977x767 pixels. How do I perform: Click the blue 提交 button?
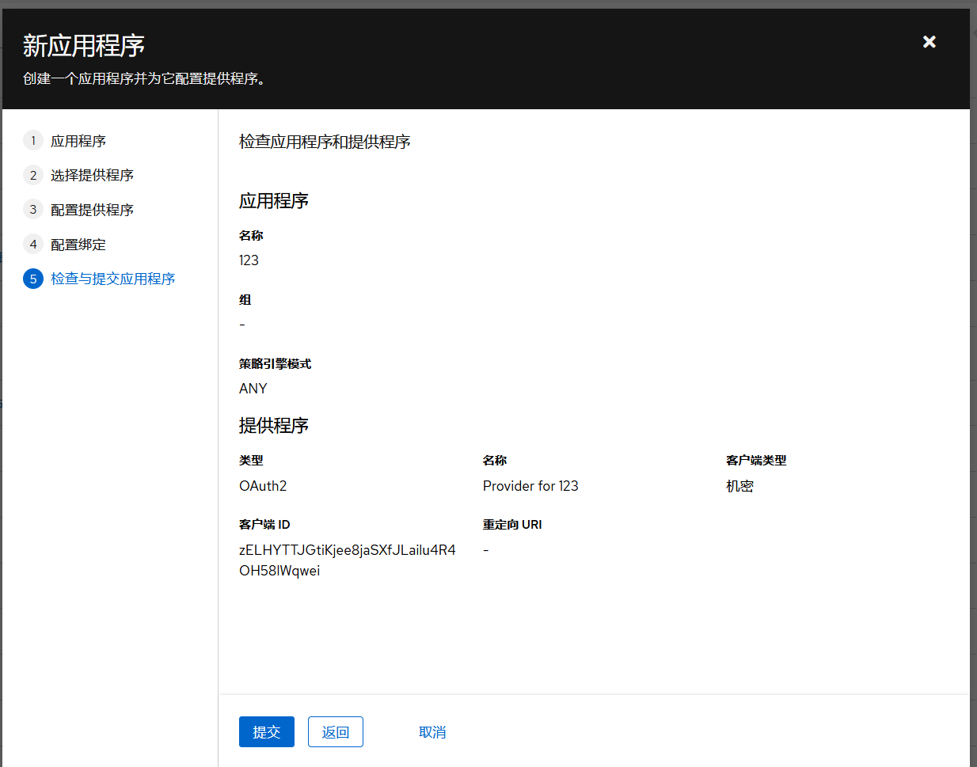pyautogui.click(x=266, y=732)
